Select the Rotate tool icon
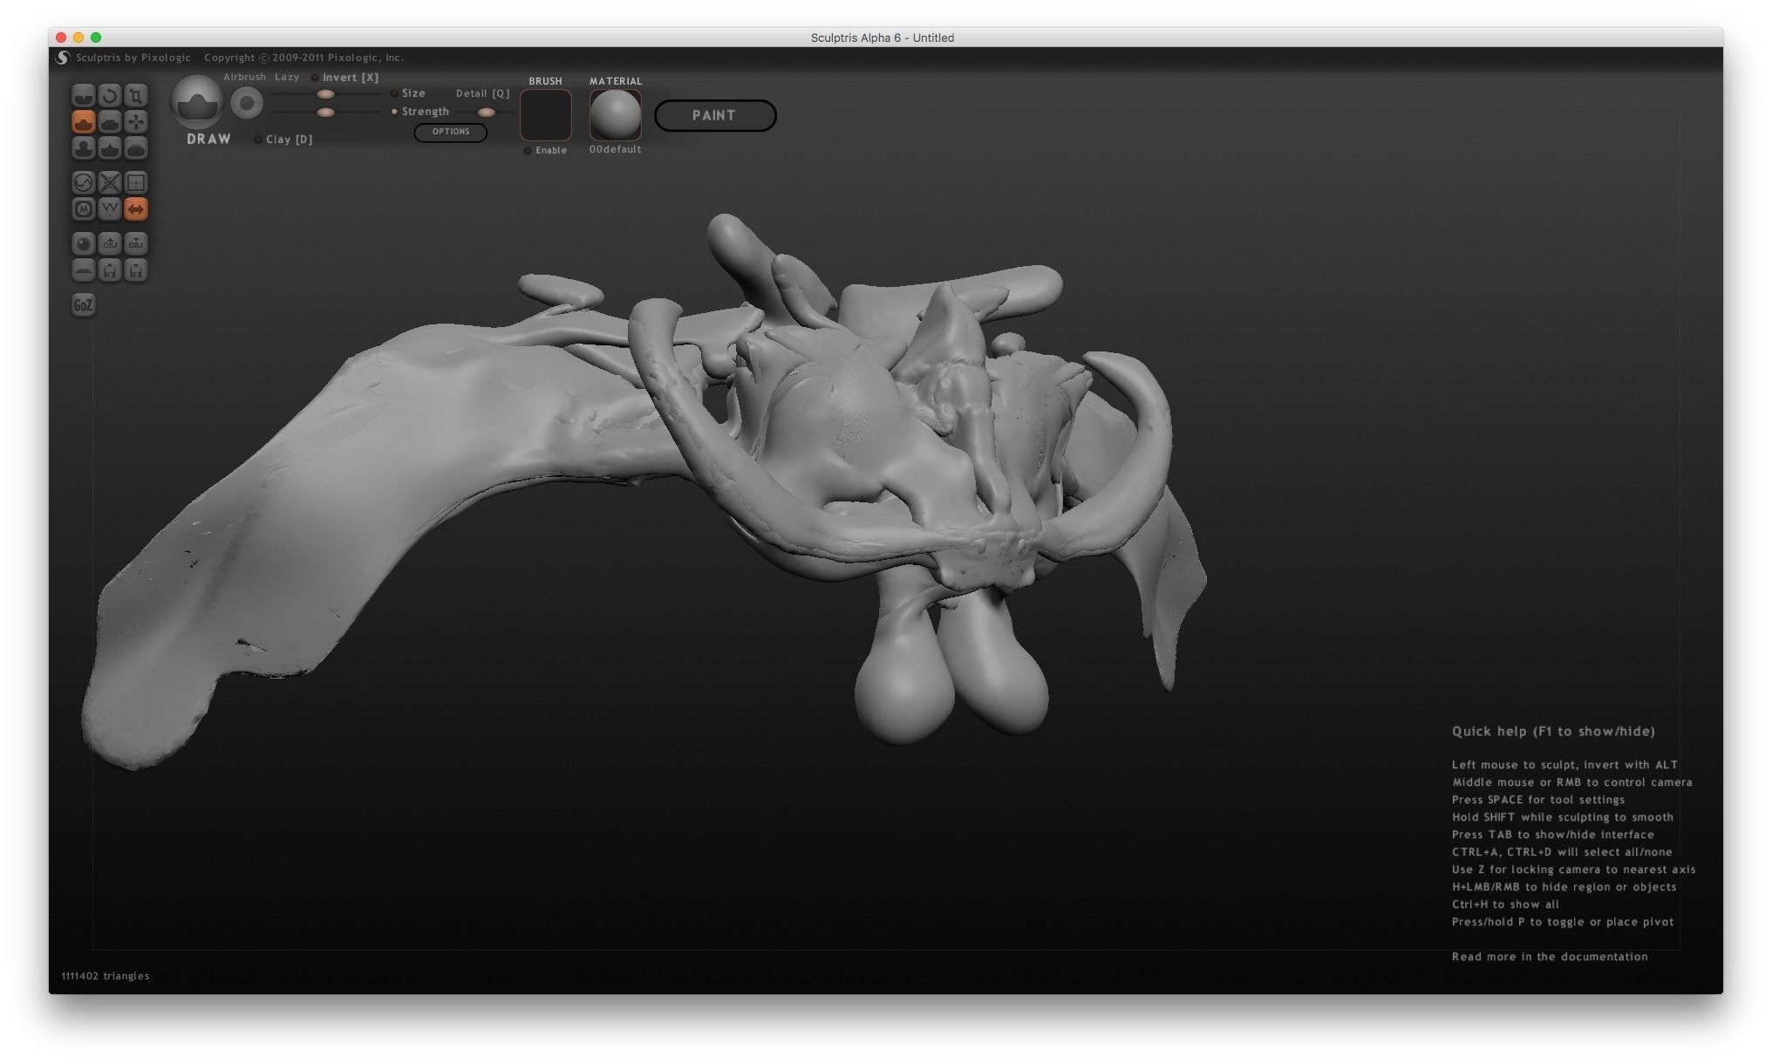Viewport: 1772px width, 1064px height. tap(109, 95)
